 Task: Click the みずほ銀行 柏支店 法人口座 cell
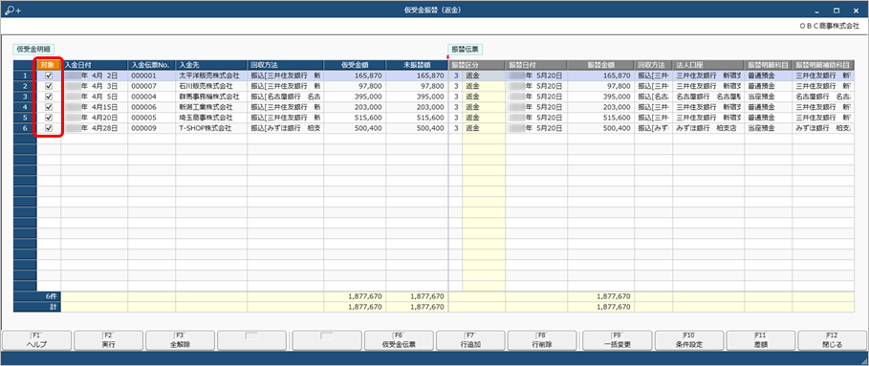click(708, 128)
